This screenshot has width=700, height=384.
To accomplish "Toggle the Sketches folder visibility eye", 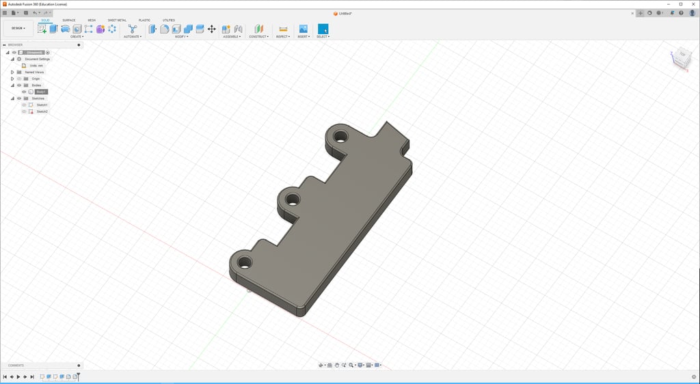I will [x=19, y=98].
